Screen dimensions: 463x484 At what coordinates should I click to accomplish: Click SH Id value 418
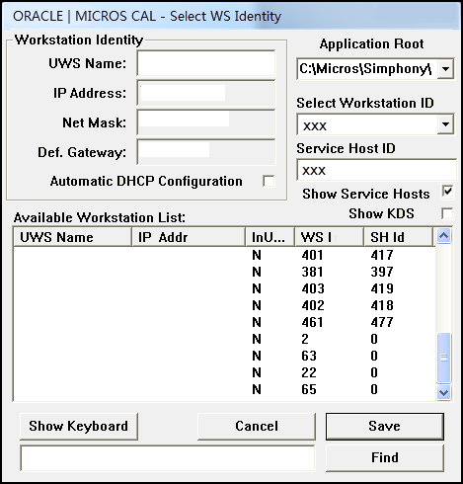[382, 305]
